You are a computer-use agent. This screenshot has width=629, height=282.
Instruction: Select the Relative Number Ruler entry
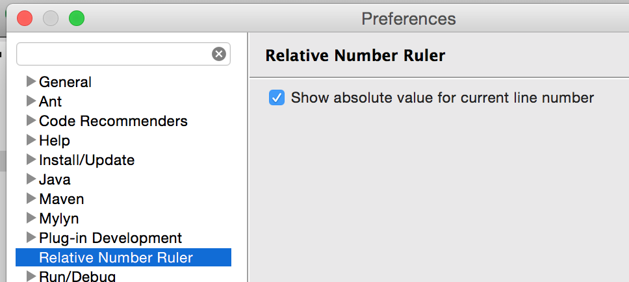click(x=123, y=257)
